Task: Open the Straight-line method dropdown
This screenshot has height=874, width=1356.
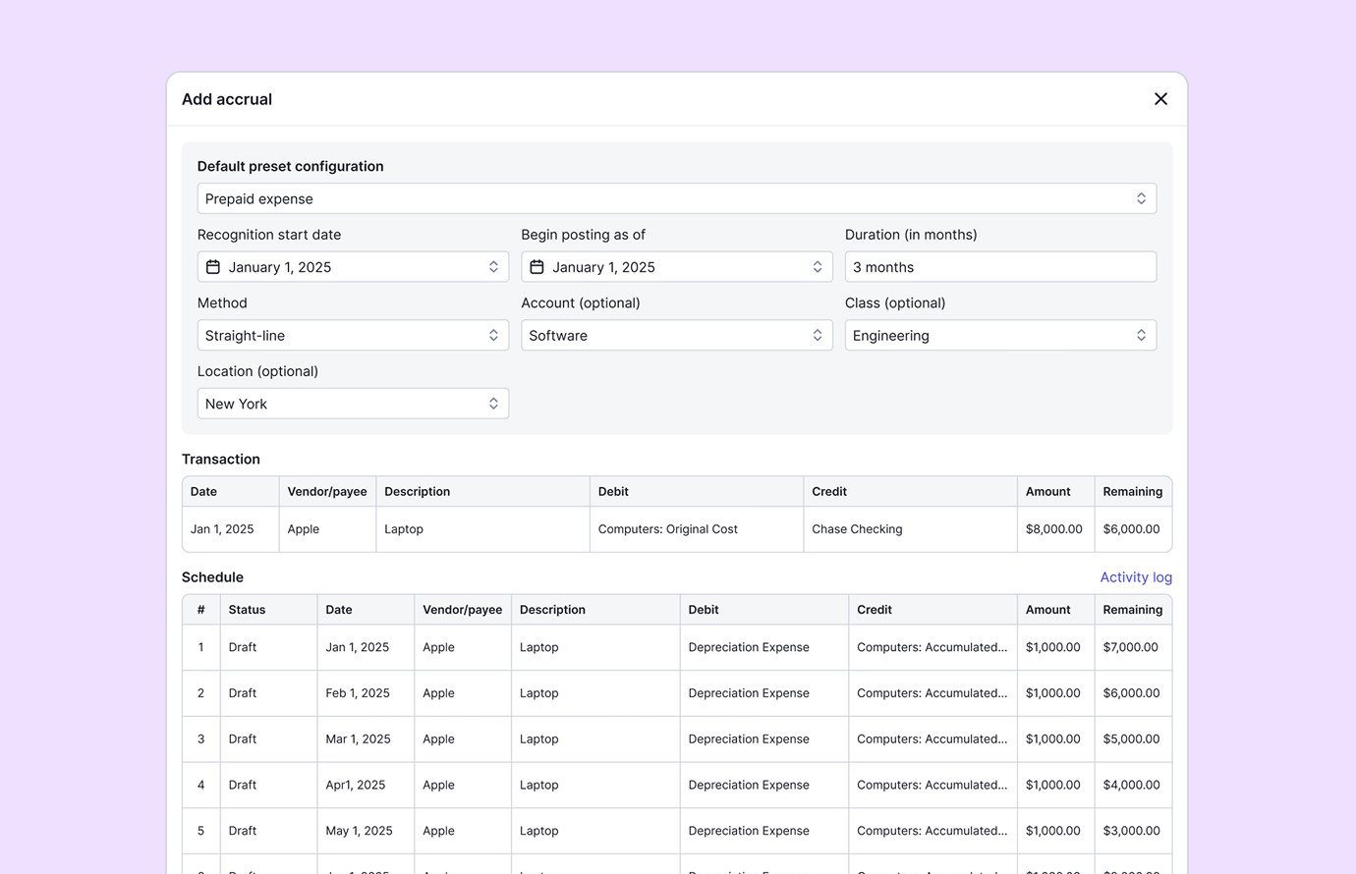Action: pos(352,336)
